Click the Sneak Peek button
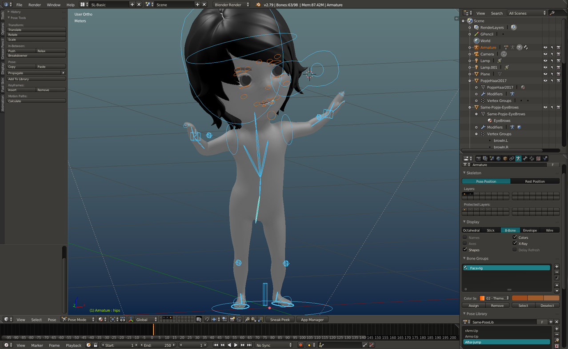568x349 pixels. [x=280, y=320]
